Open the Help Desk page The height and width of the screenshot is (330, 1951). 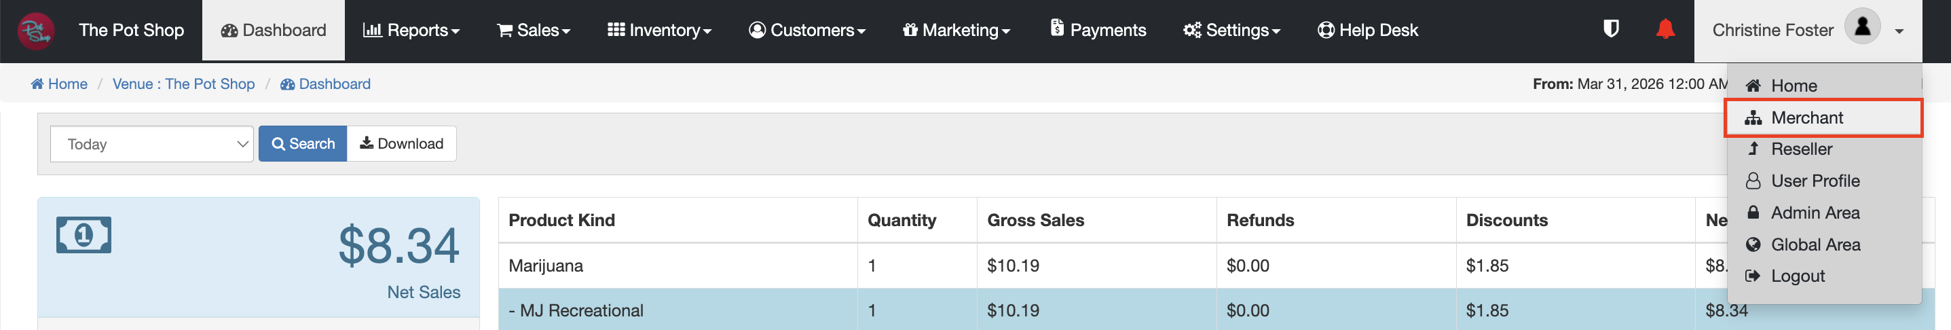pos(1368,31)
